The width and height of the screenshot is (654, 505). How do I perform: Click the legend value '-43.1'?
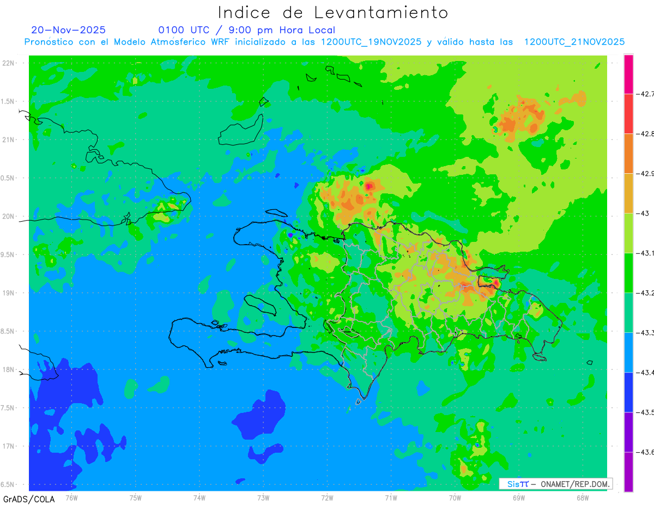[x=645, y=253]
